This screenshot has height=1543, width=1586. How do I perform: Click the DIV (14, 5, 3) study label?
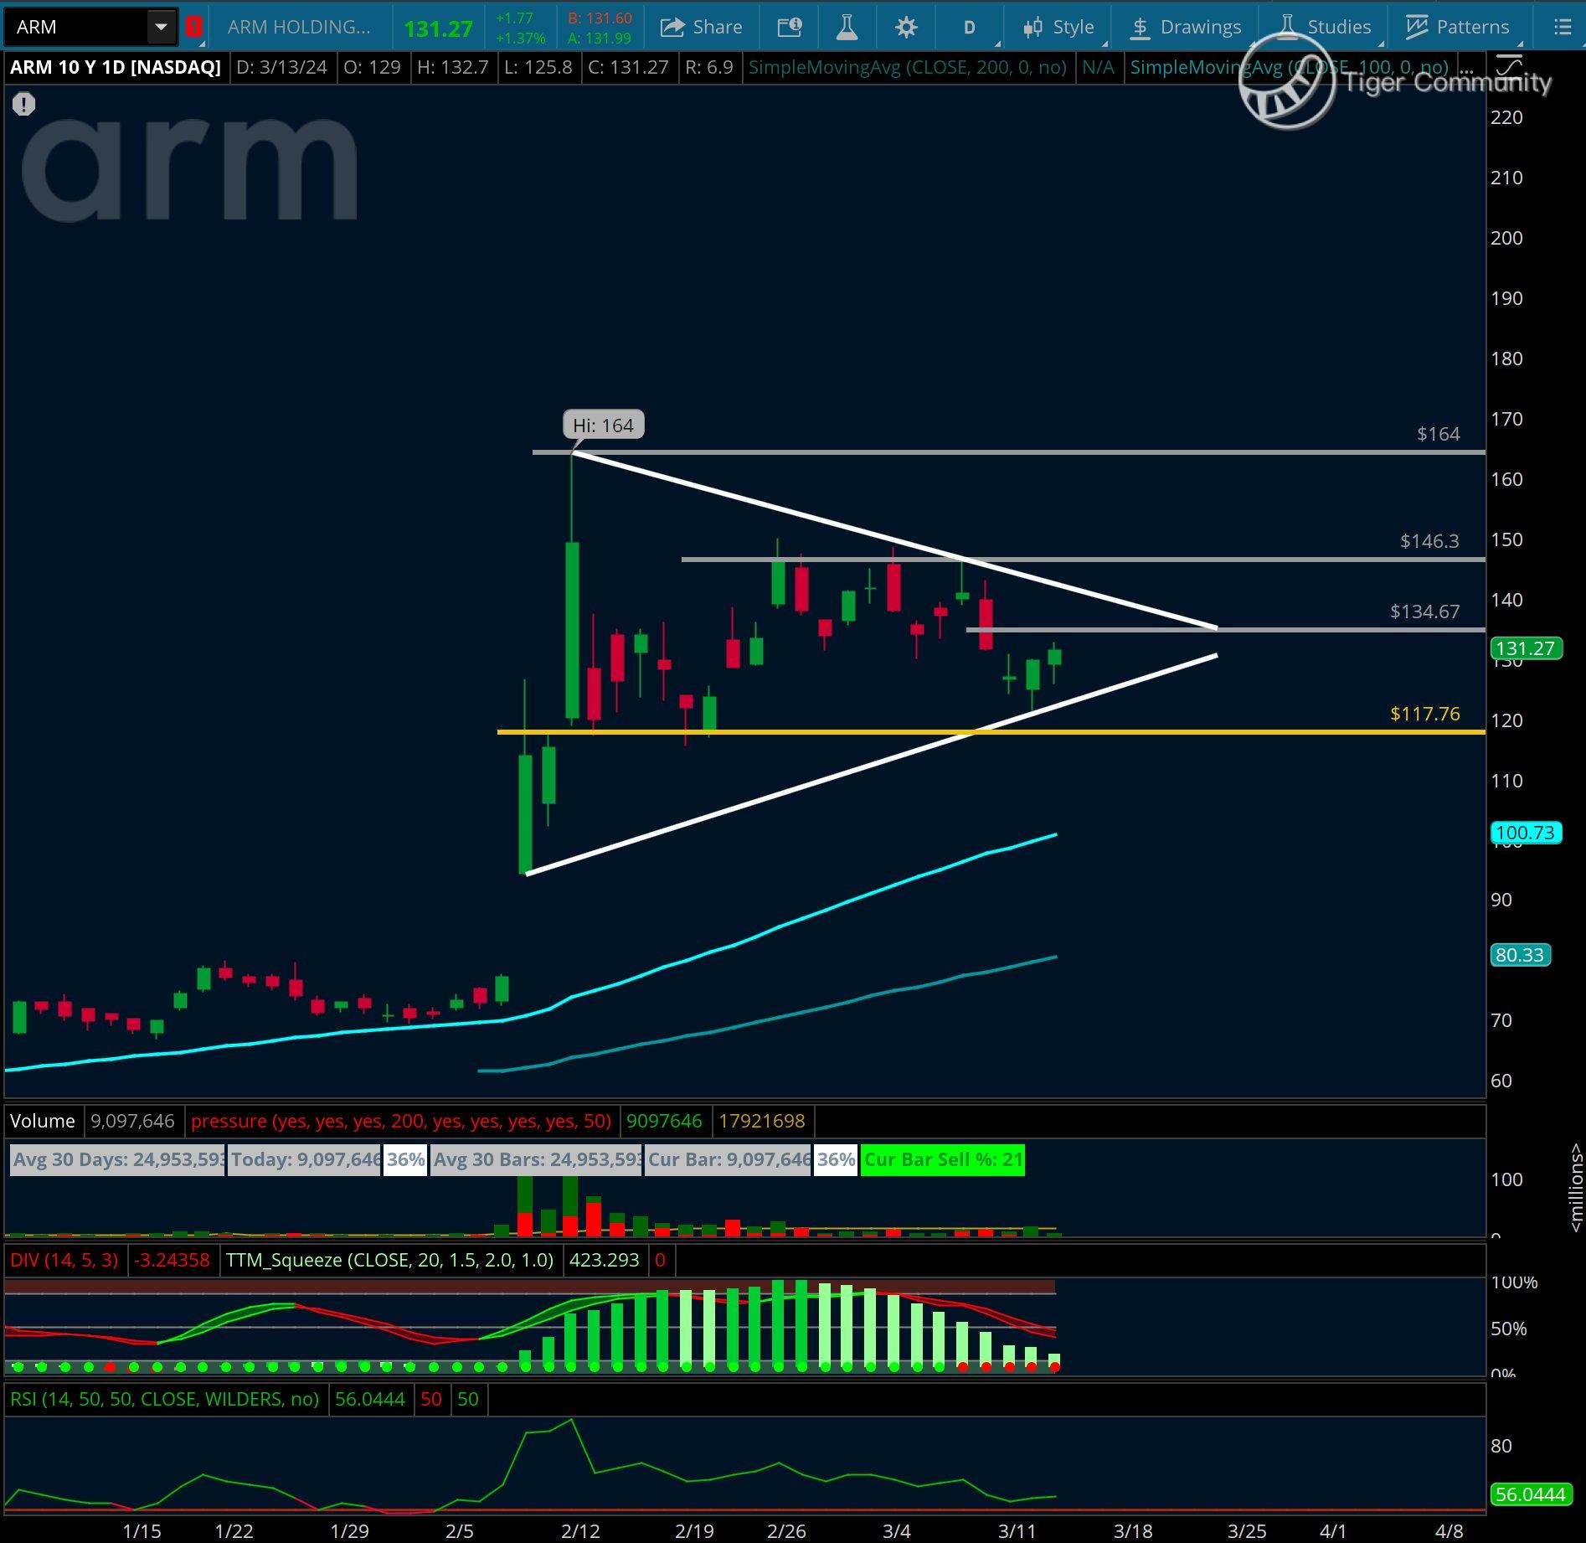pos(64,1260)
